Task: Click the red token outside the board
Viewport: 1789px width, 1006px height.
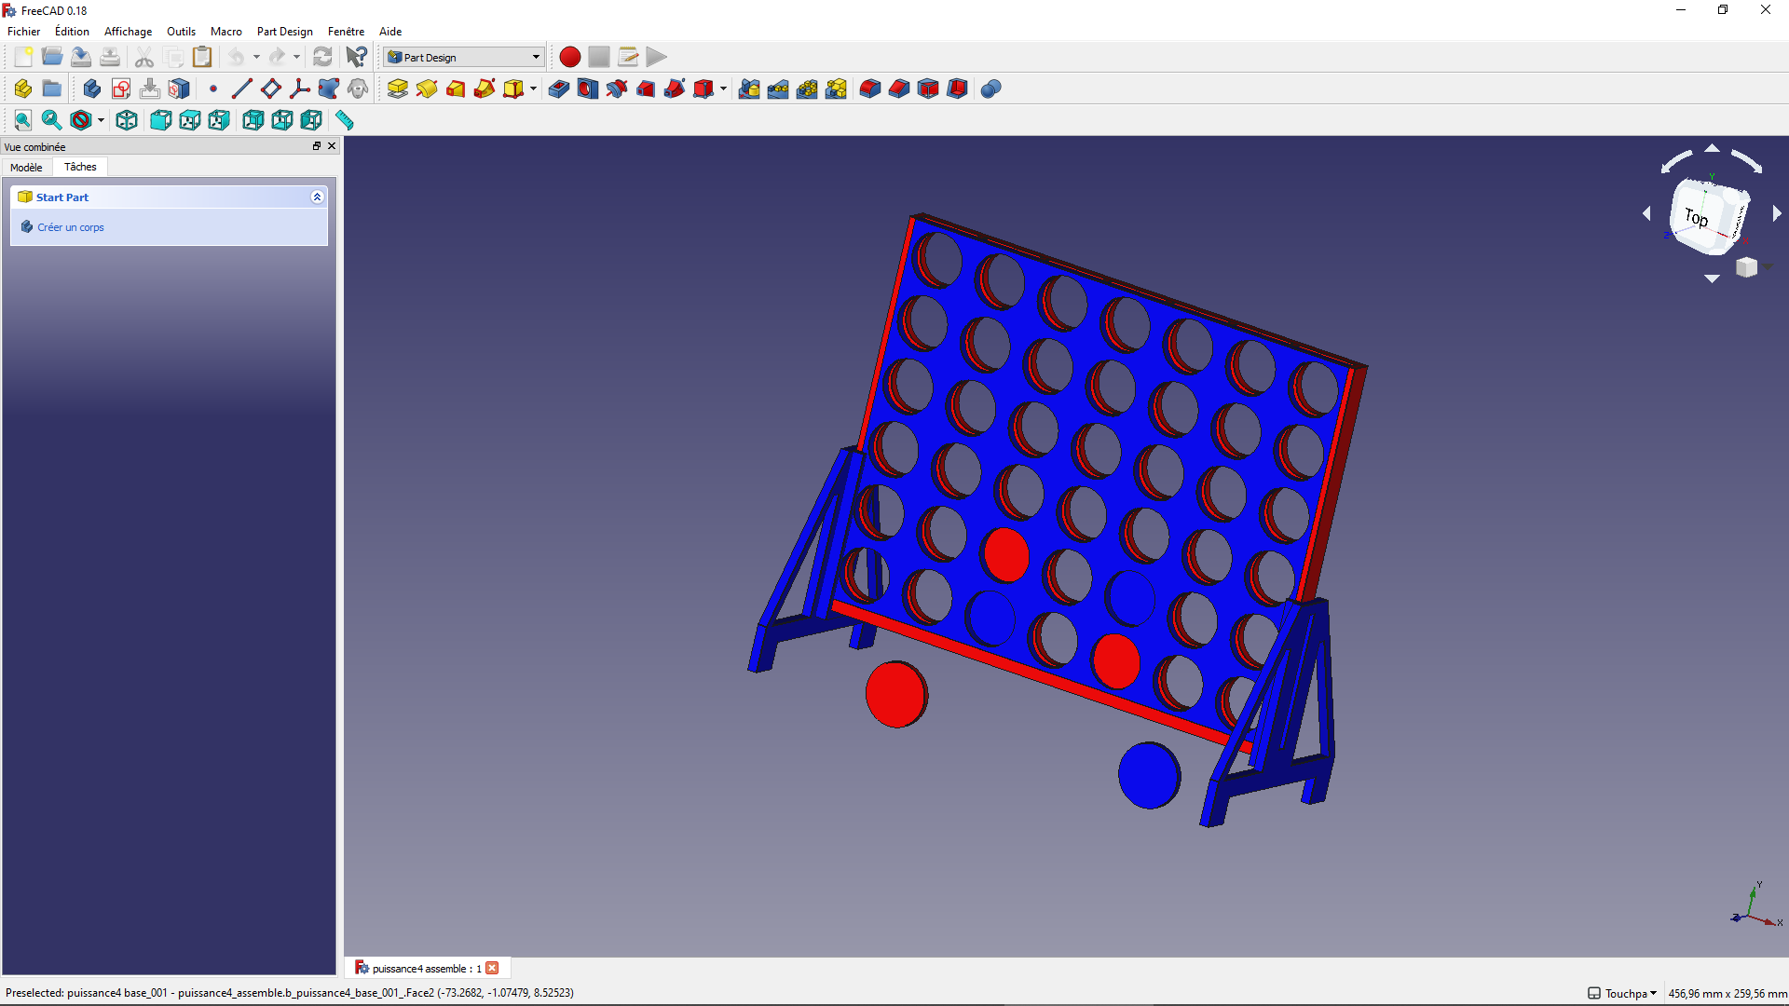Action: (895, 694)
